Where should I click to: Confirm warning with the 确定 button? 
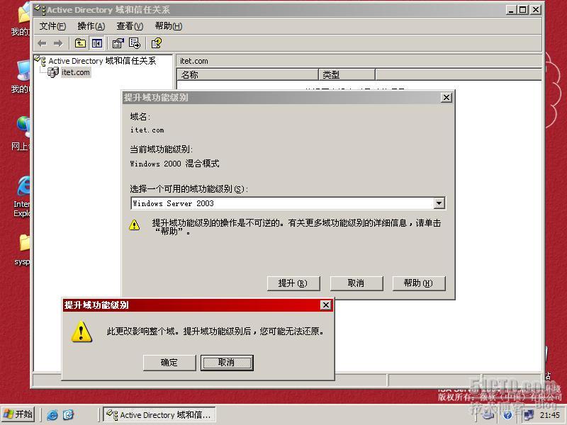click(169, 363)
